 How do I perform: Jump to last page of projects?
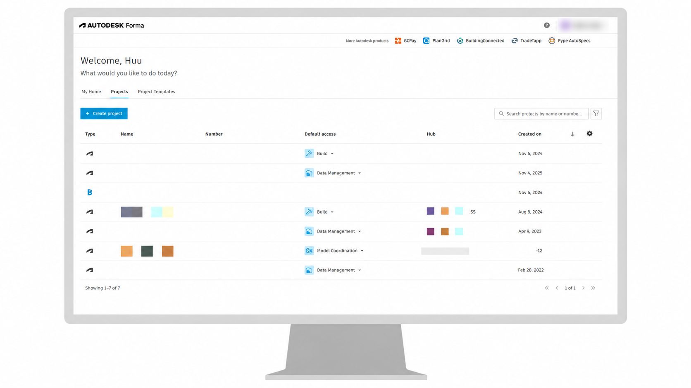593,288
